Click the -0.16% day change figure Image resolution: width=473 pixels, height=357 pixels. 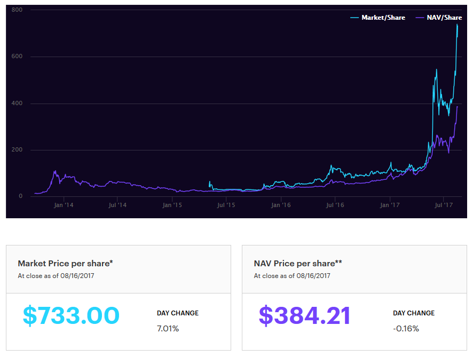pos(406,328)
